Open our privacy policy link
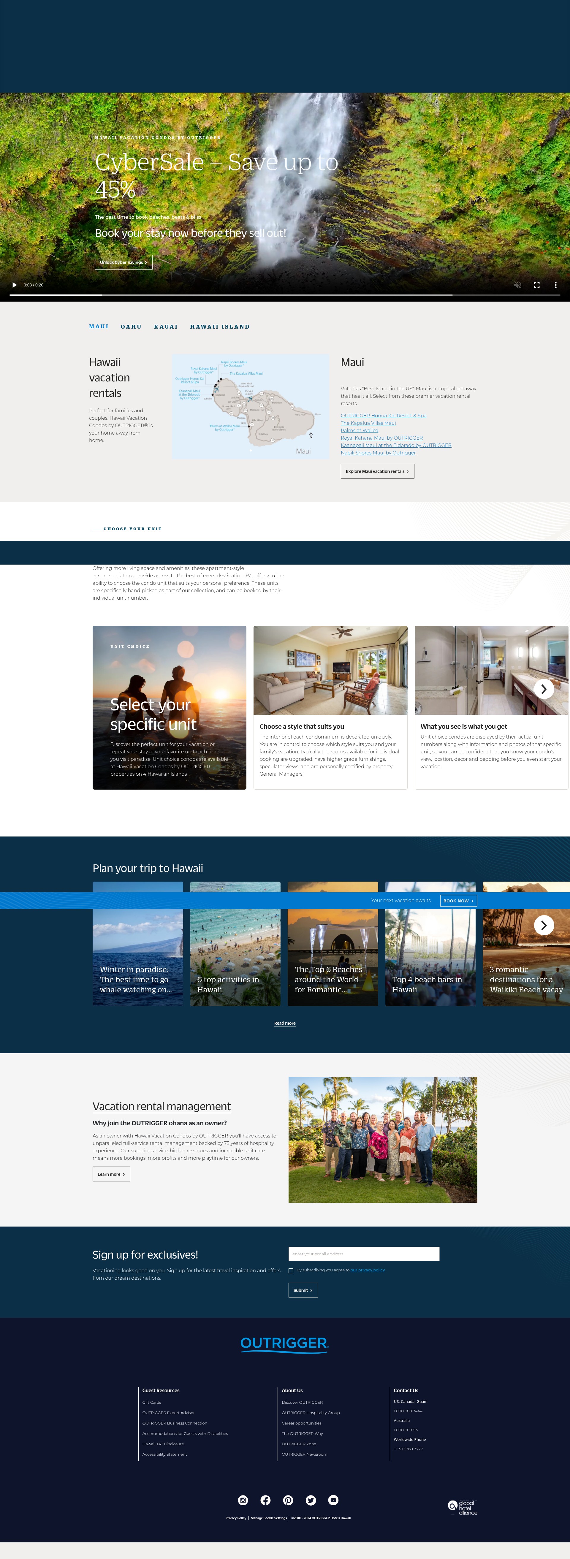 (x=368, y=1270)
